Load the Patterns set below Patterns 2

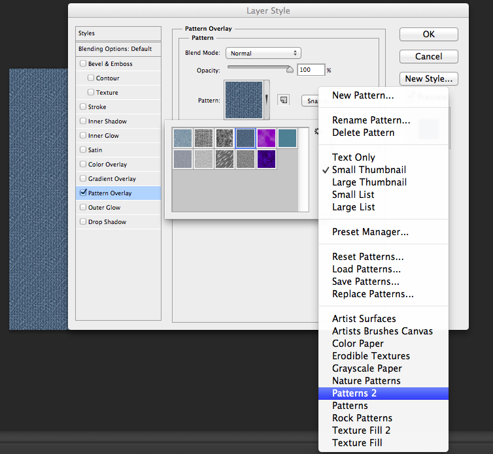point(383,406)
